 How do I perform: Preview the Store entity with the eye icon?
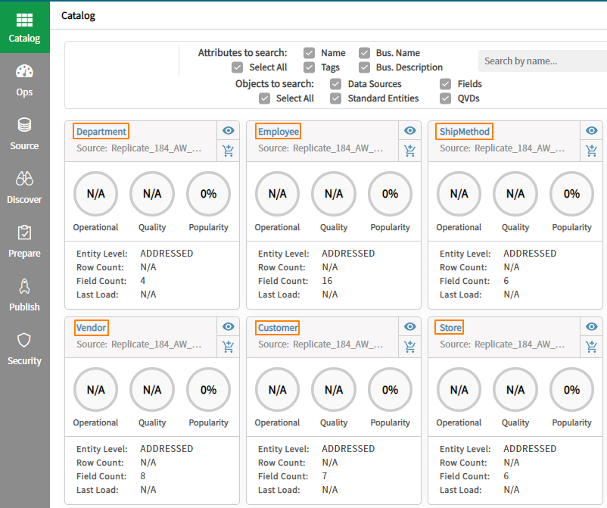pos(591,326)
